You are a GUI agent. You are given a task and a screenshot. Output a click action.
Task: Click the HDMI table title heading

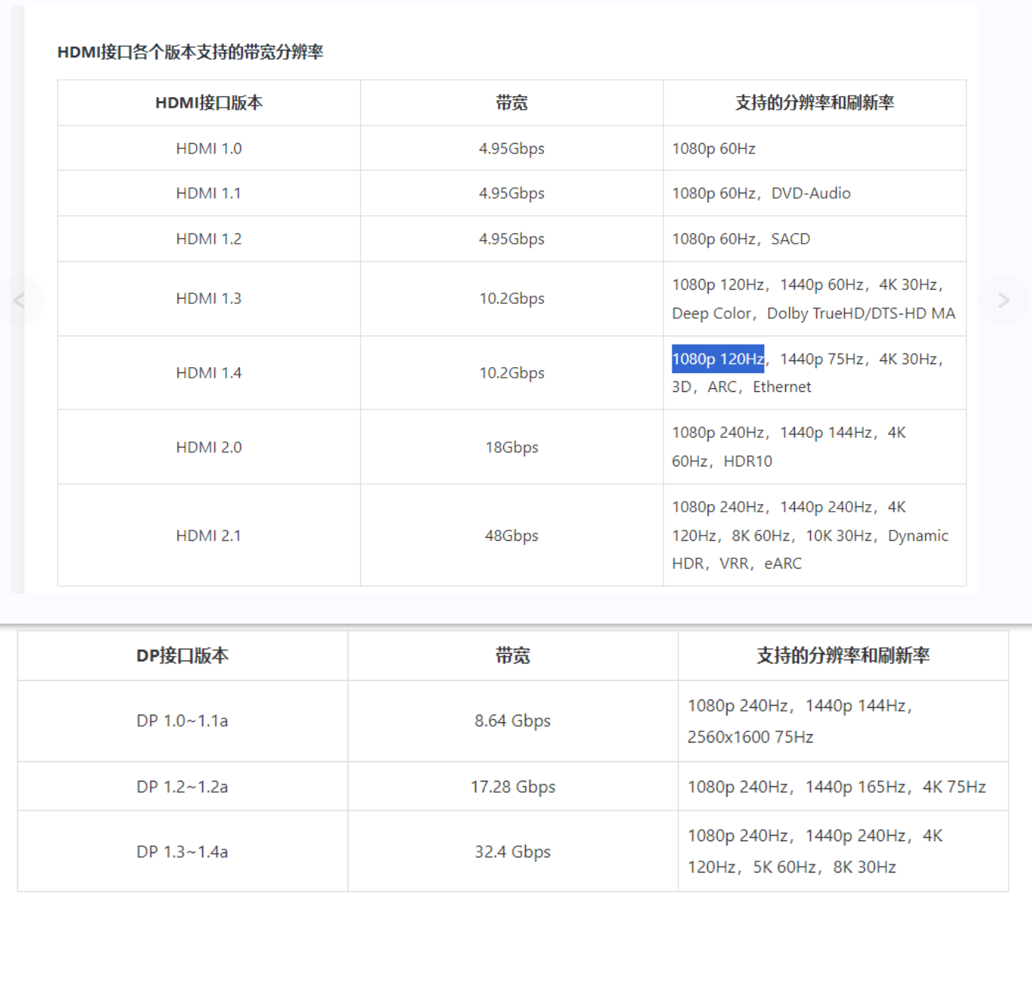coord(190,52)
